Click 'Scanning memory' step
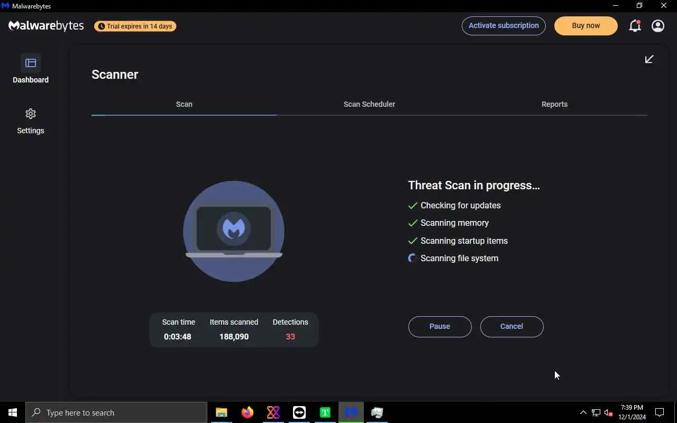Image resolution: width=677 pixels, height=423 pixels. [x=455, y=223]
